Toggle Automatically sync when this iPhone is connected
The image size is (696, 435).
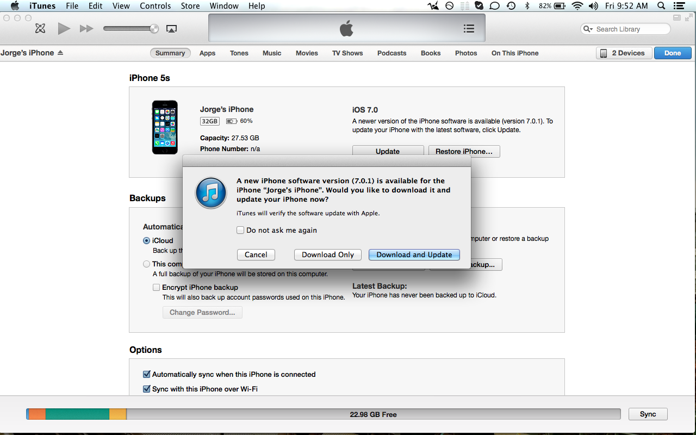pyautogui.click(x=146, y=374)
